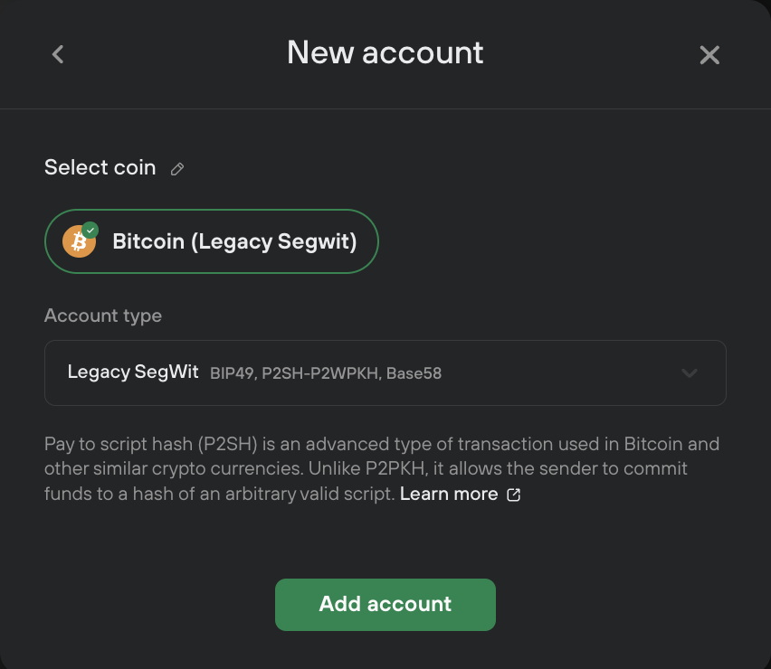The height and width of the screenshot is (669, 771).
Task: Go back using the left chevron arrow
Action: [x=58, y=54]
